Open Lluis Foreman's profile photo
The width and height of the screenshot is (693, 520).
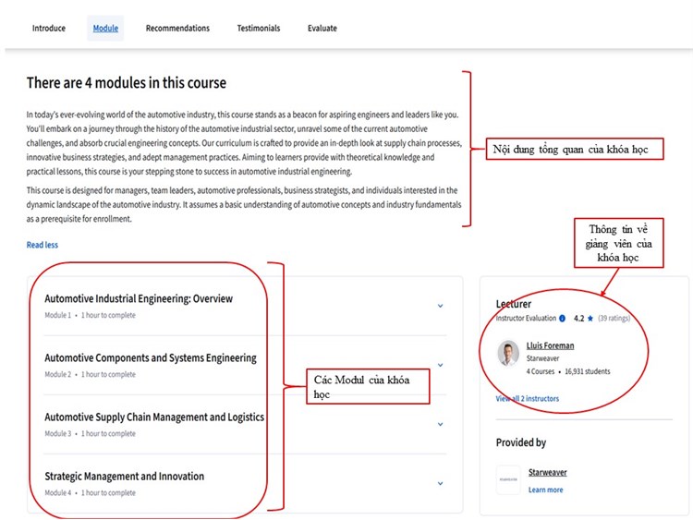point(508,353)
